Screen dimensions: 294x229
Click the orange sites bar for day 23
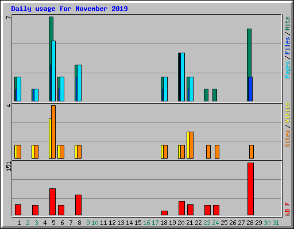pyautogui.click(x=208, y=152)
